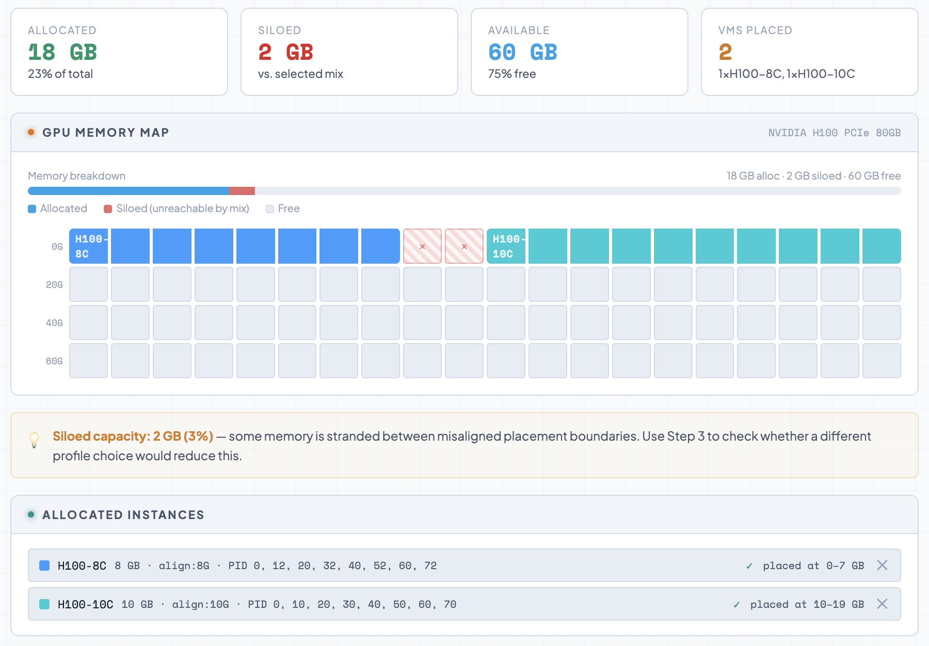
Task: Click the lightbulb tip icon
Action: 34,440
